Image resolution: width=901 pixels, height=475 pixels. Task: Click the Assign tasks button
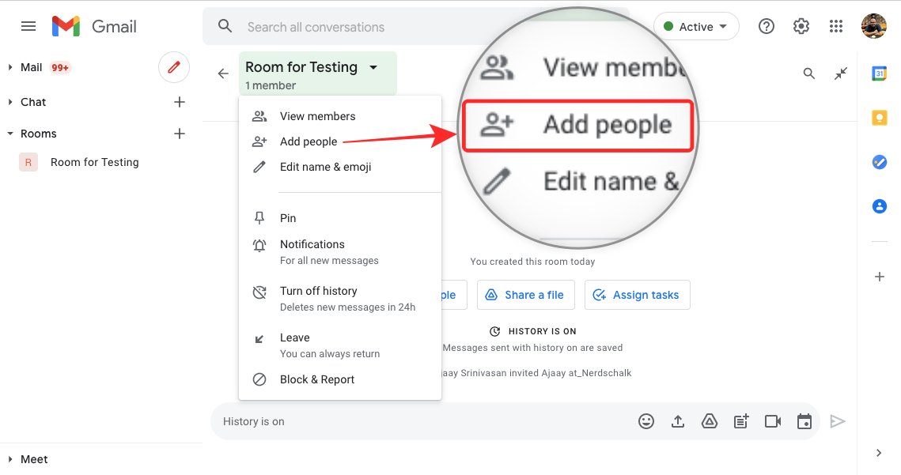coord(637,295)
